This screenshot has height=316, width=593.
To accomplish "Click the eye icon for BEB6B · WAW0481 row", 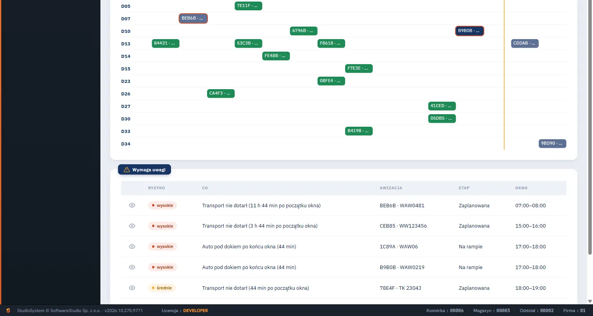I will point(132,205).
